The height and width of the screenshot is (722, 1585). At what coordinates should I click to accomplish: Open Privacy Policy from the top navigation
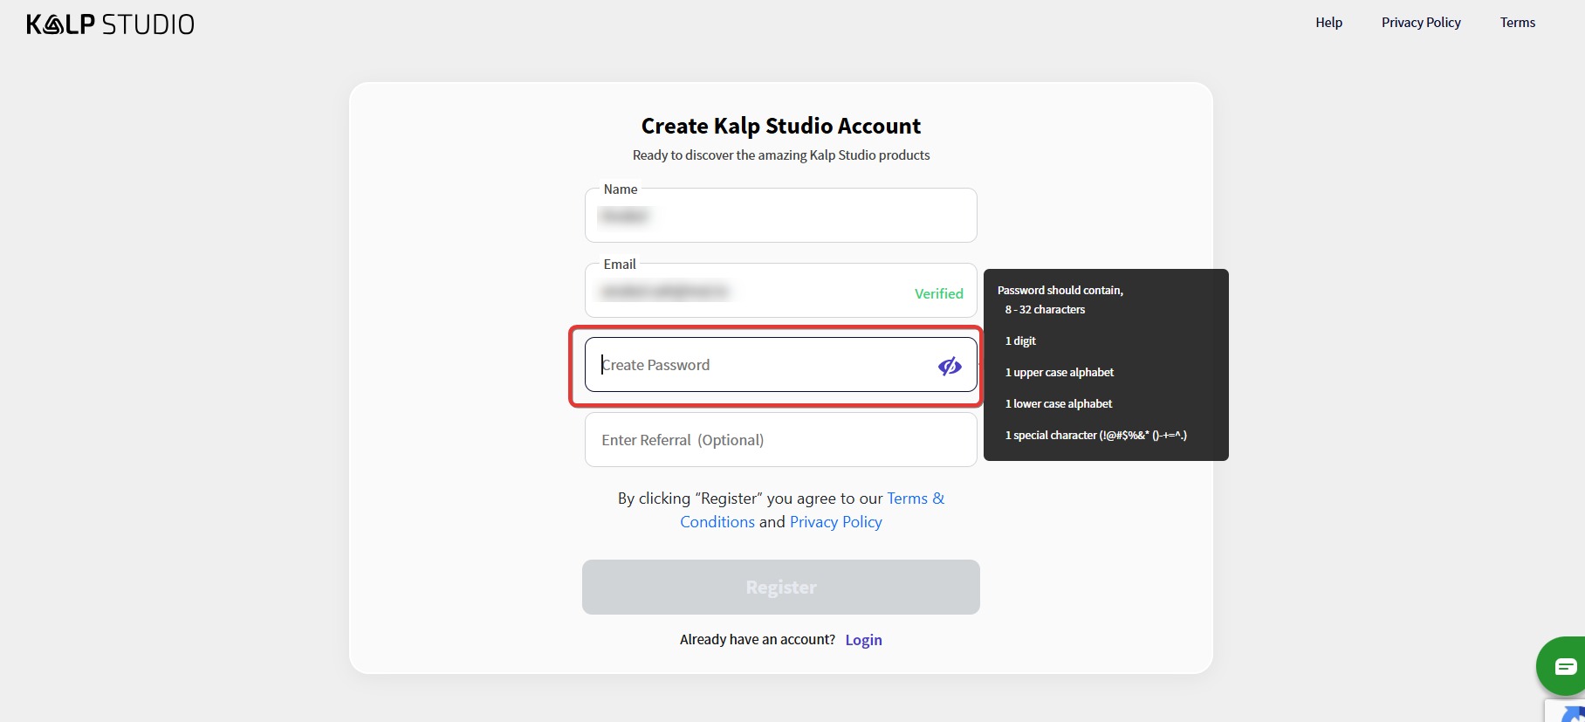click(x=1420, y=23)
